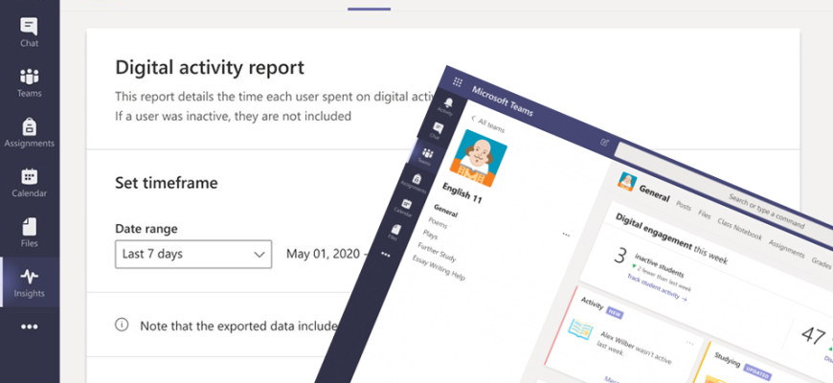
Task: Click the more apps ellipsis in the sidebar
Action: tap(29, 327)
